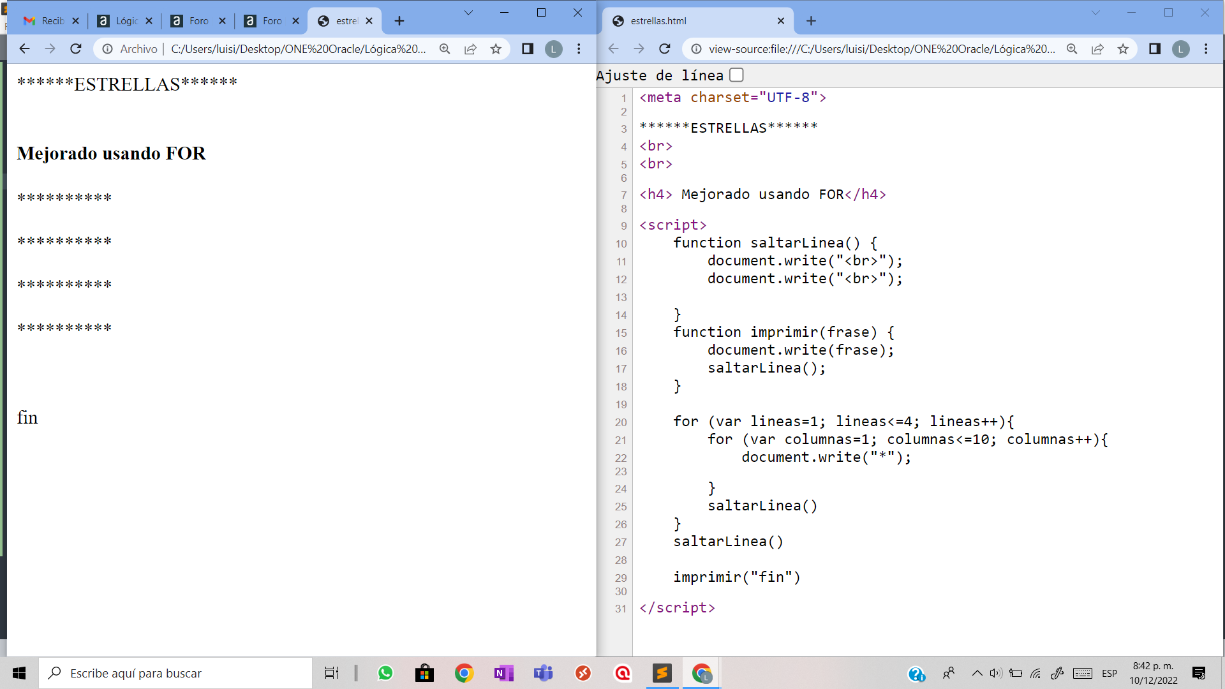Click forward arrow in view-source window
Screen dimensions: 1225x689
pos(639,49)
